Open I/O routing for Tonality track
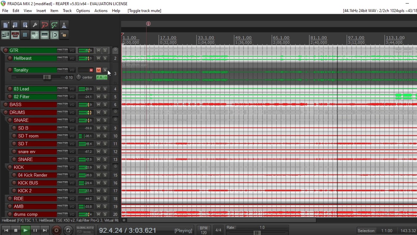417x235 pixels. 72,70
